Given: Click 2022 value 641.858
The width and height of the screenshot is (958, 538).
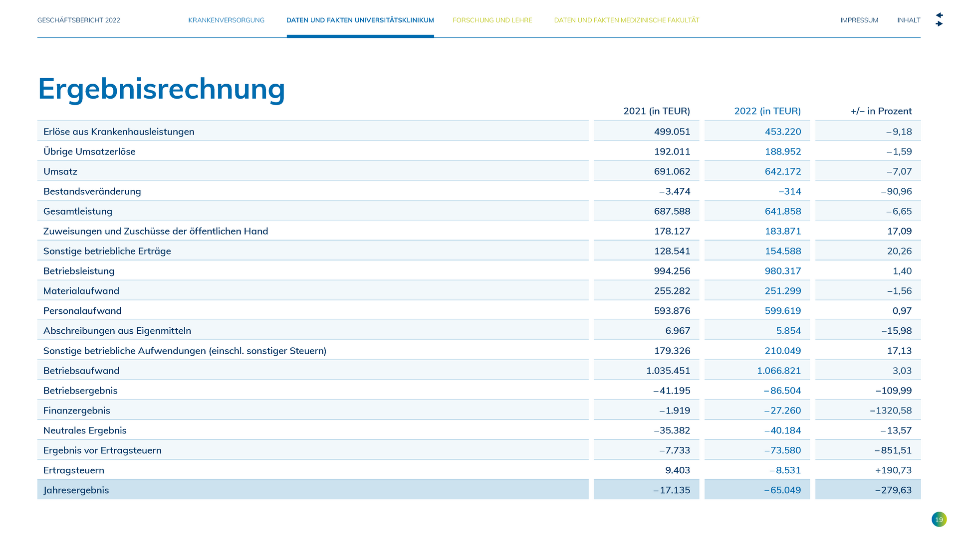Looking at the screenshot, I should click(x=783, y=211).
